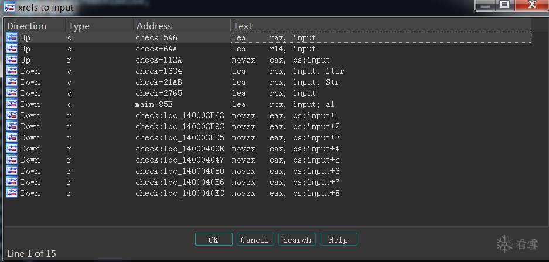Image resolution: width=549 pixels, height=262 pixels.
Task: Click the xref icon for main+85B row
Action: click(12, 104)
